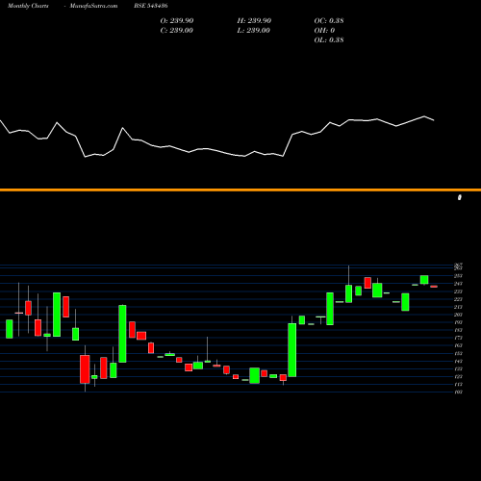Click the tall green breakout candle mid-chart

[292, 349]
